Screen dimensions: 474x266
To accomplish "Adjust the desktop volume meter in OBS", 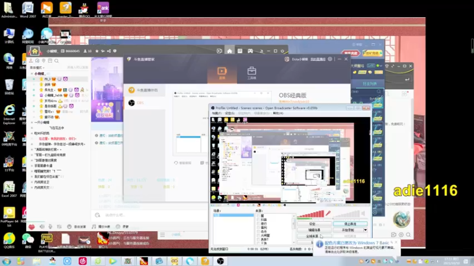I will (x=347, y=214).
